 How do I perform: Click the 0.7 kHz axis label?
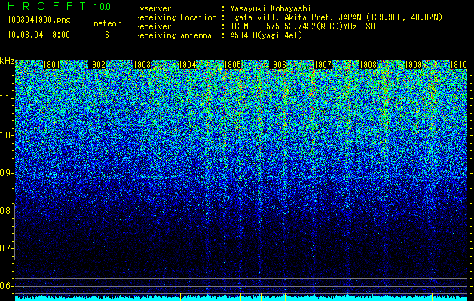(x=6, y=248)
